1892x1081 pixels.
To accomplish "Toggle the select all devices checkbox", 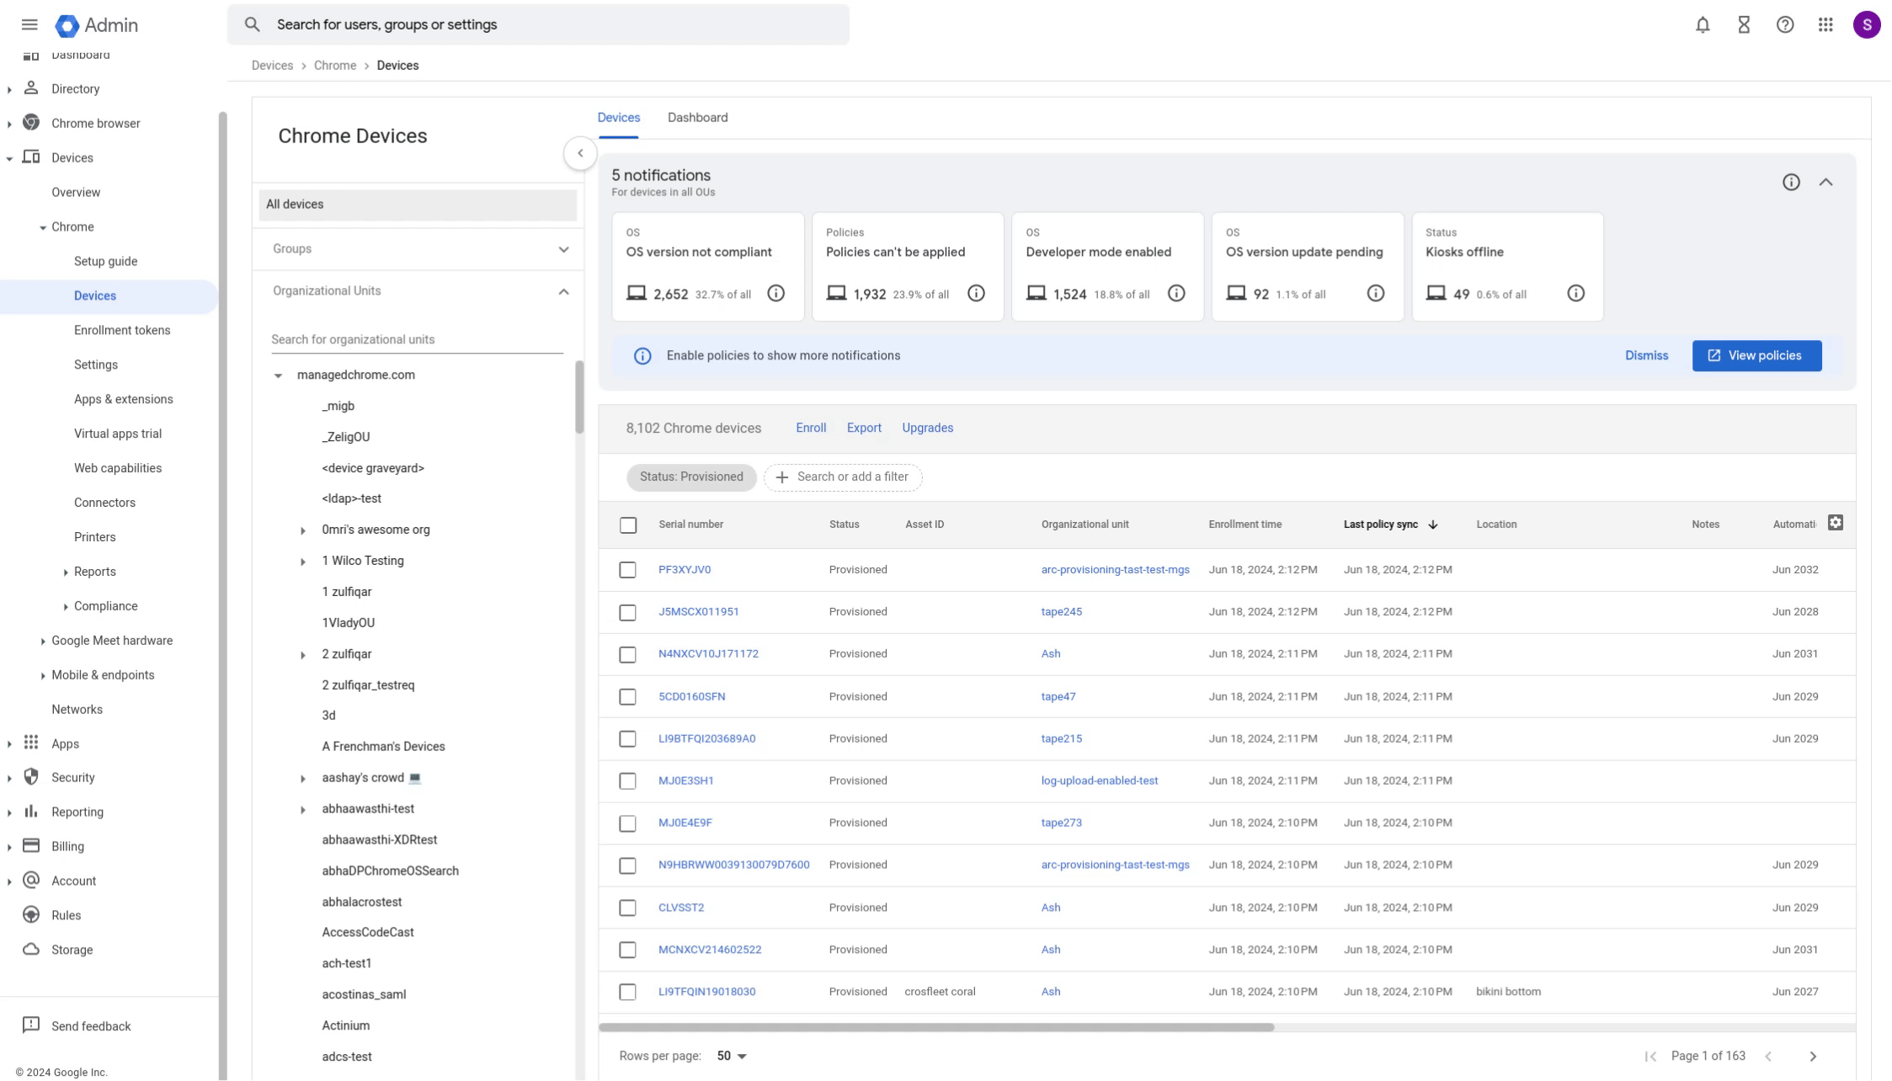I will (x=627, y=524).
